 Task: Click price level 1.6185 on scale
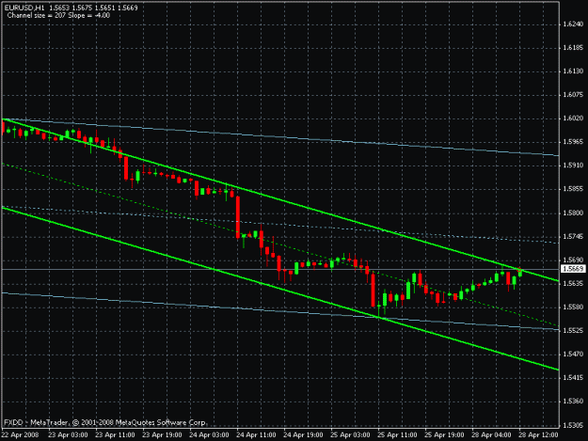[x=573, y=48]
